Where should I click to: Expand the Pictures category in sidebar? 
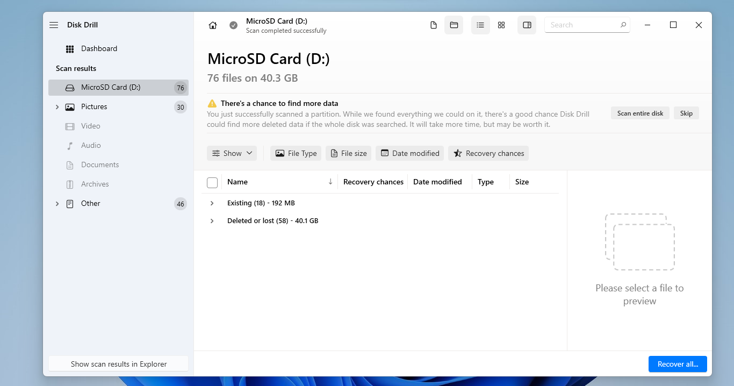click(x=57, y=107)
